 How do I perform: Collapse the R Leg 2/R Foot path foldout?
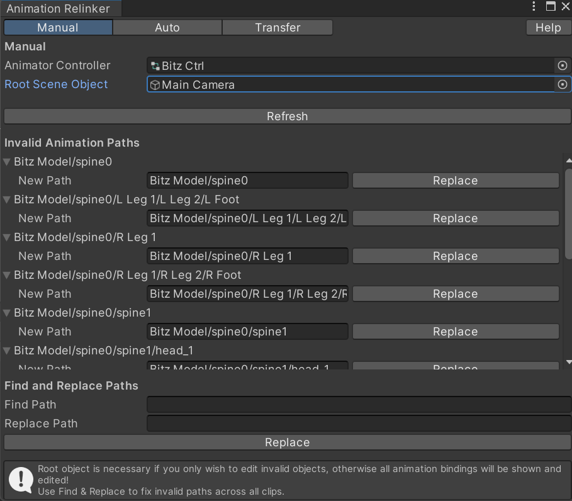point(6,275)
